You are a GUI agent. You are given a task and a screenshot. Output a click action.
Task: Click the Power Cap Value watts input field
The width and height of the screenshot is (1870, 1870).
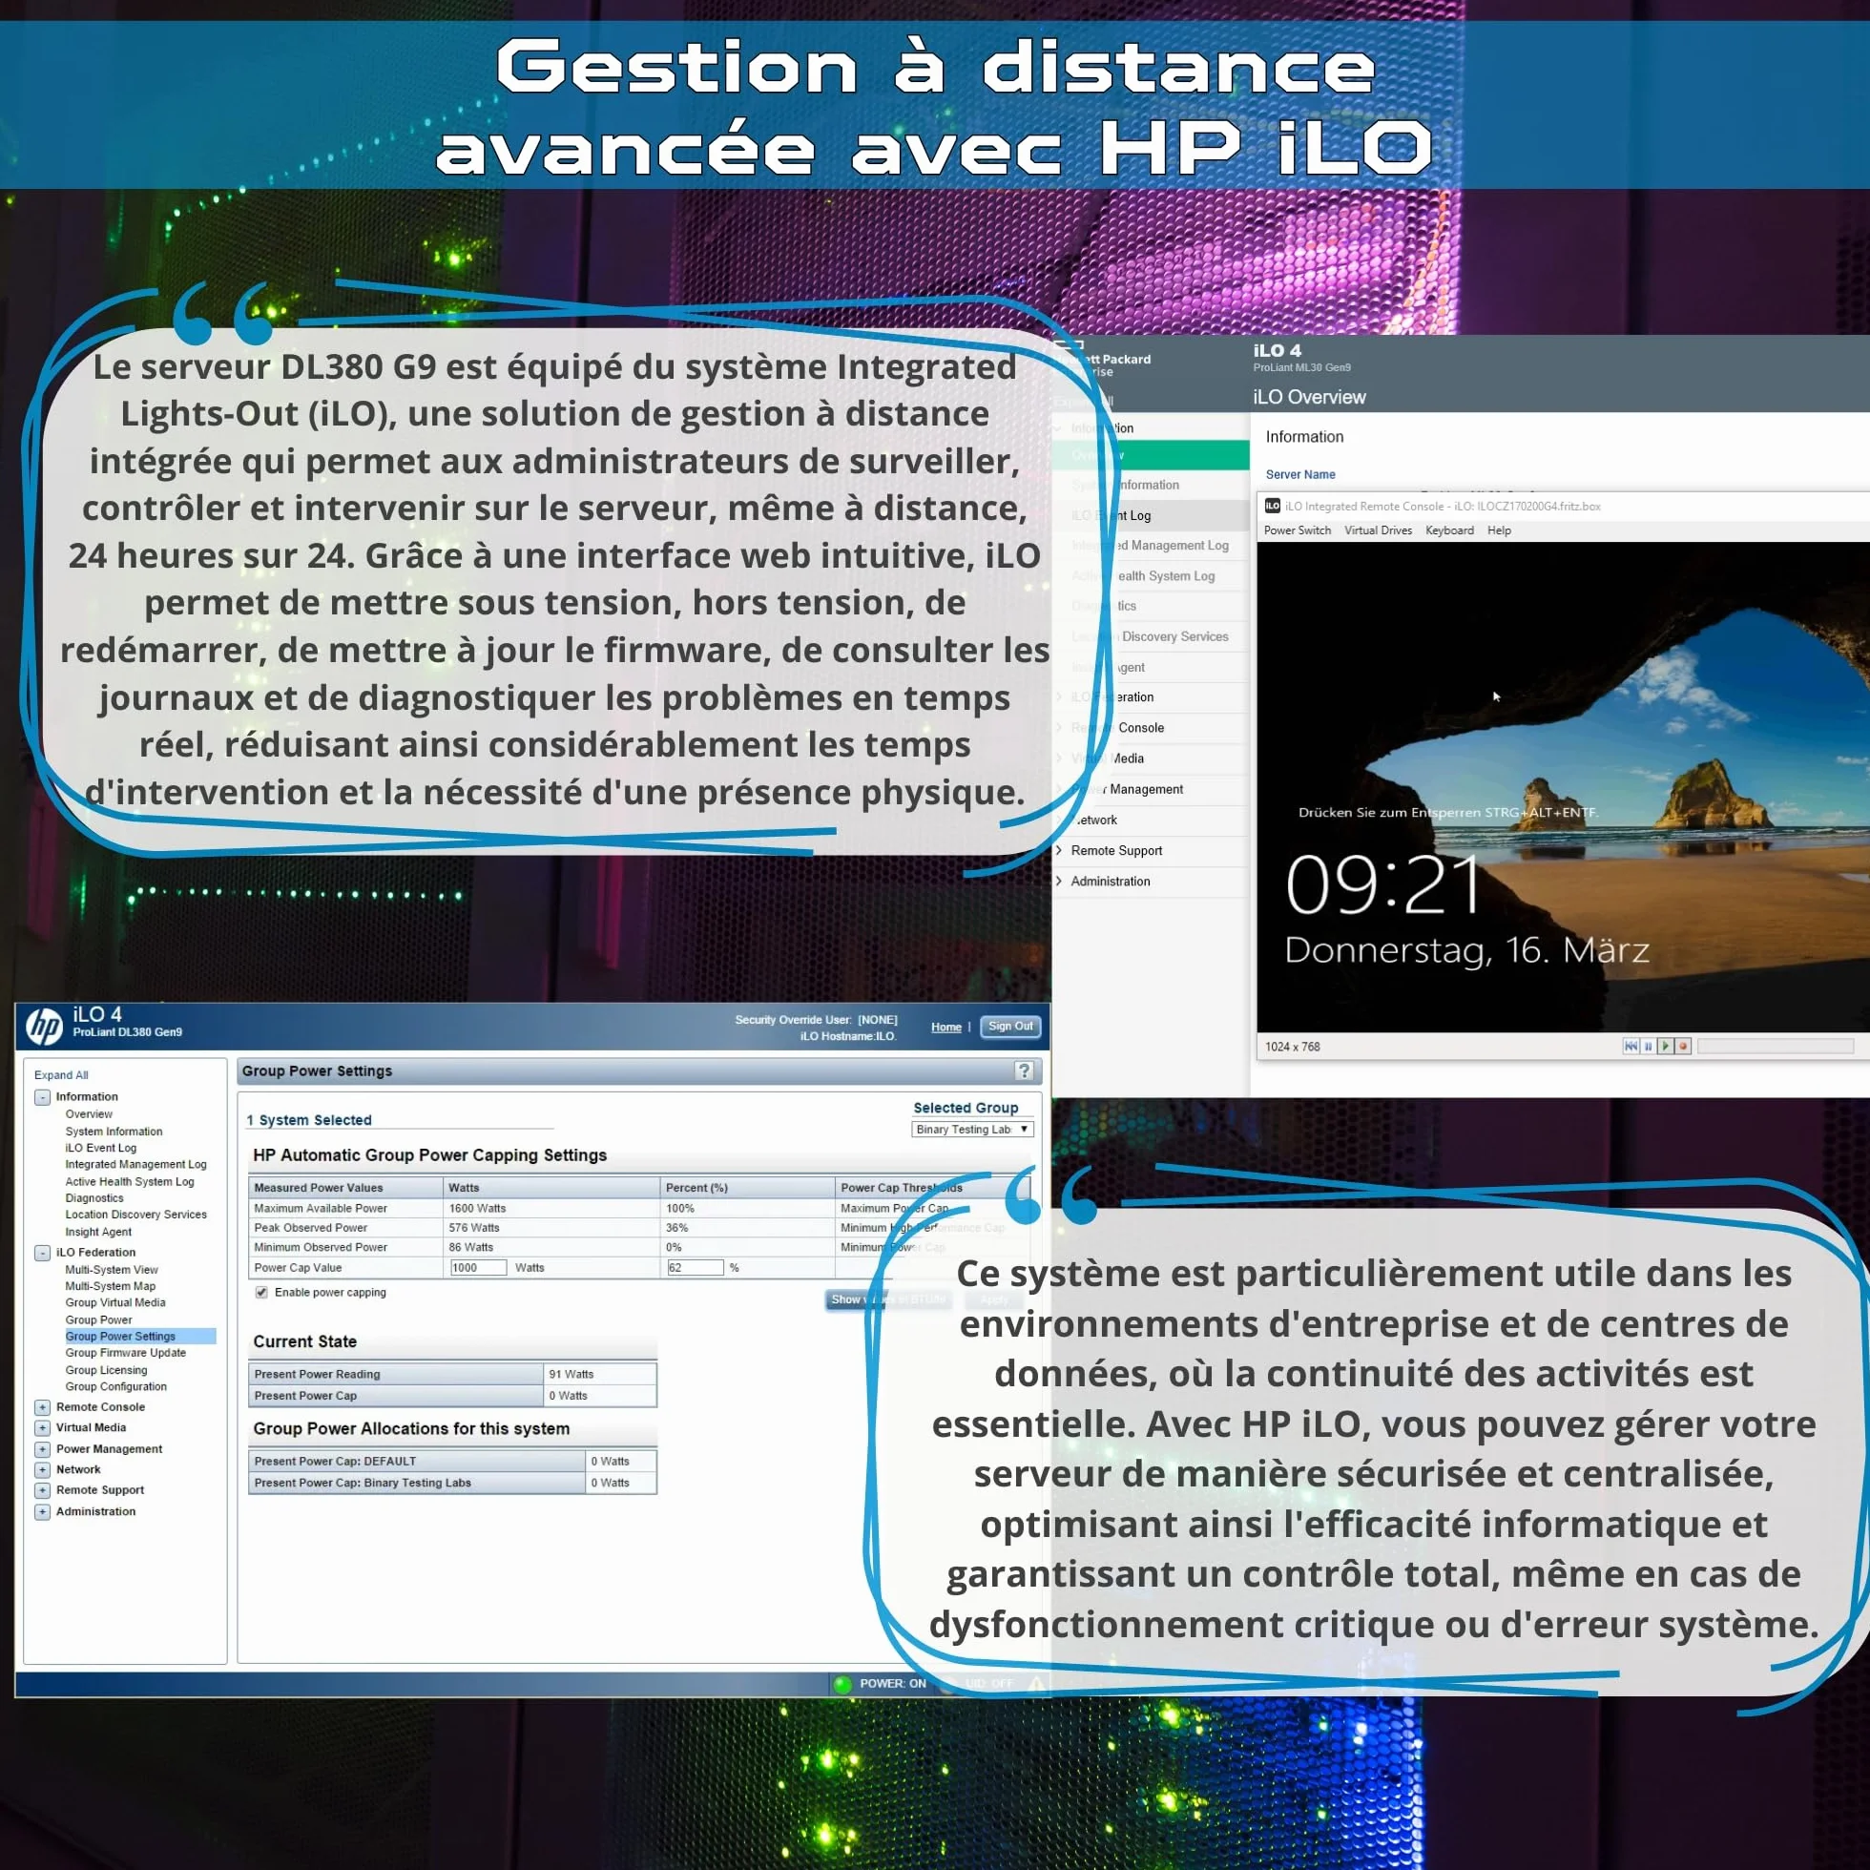[x=478, y=1268]
